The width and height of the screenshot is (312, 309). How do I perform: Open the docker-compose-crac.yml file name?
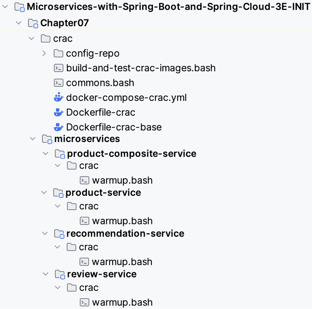(126, 98)
